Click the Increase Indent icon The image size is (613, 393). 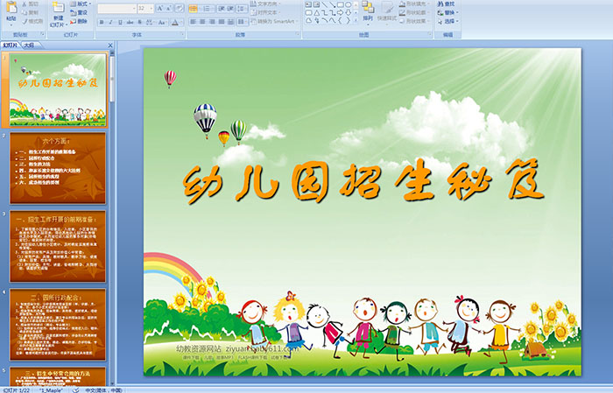(x=230, y=8)
